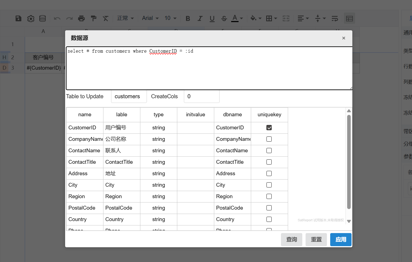Click the fill color bucket icon
The height and width of the screenshot is (262, 412).
(x=253, y=18)
